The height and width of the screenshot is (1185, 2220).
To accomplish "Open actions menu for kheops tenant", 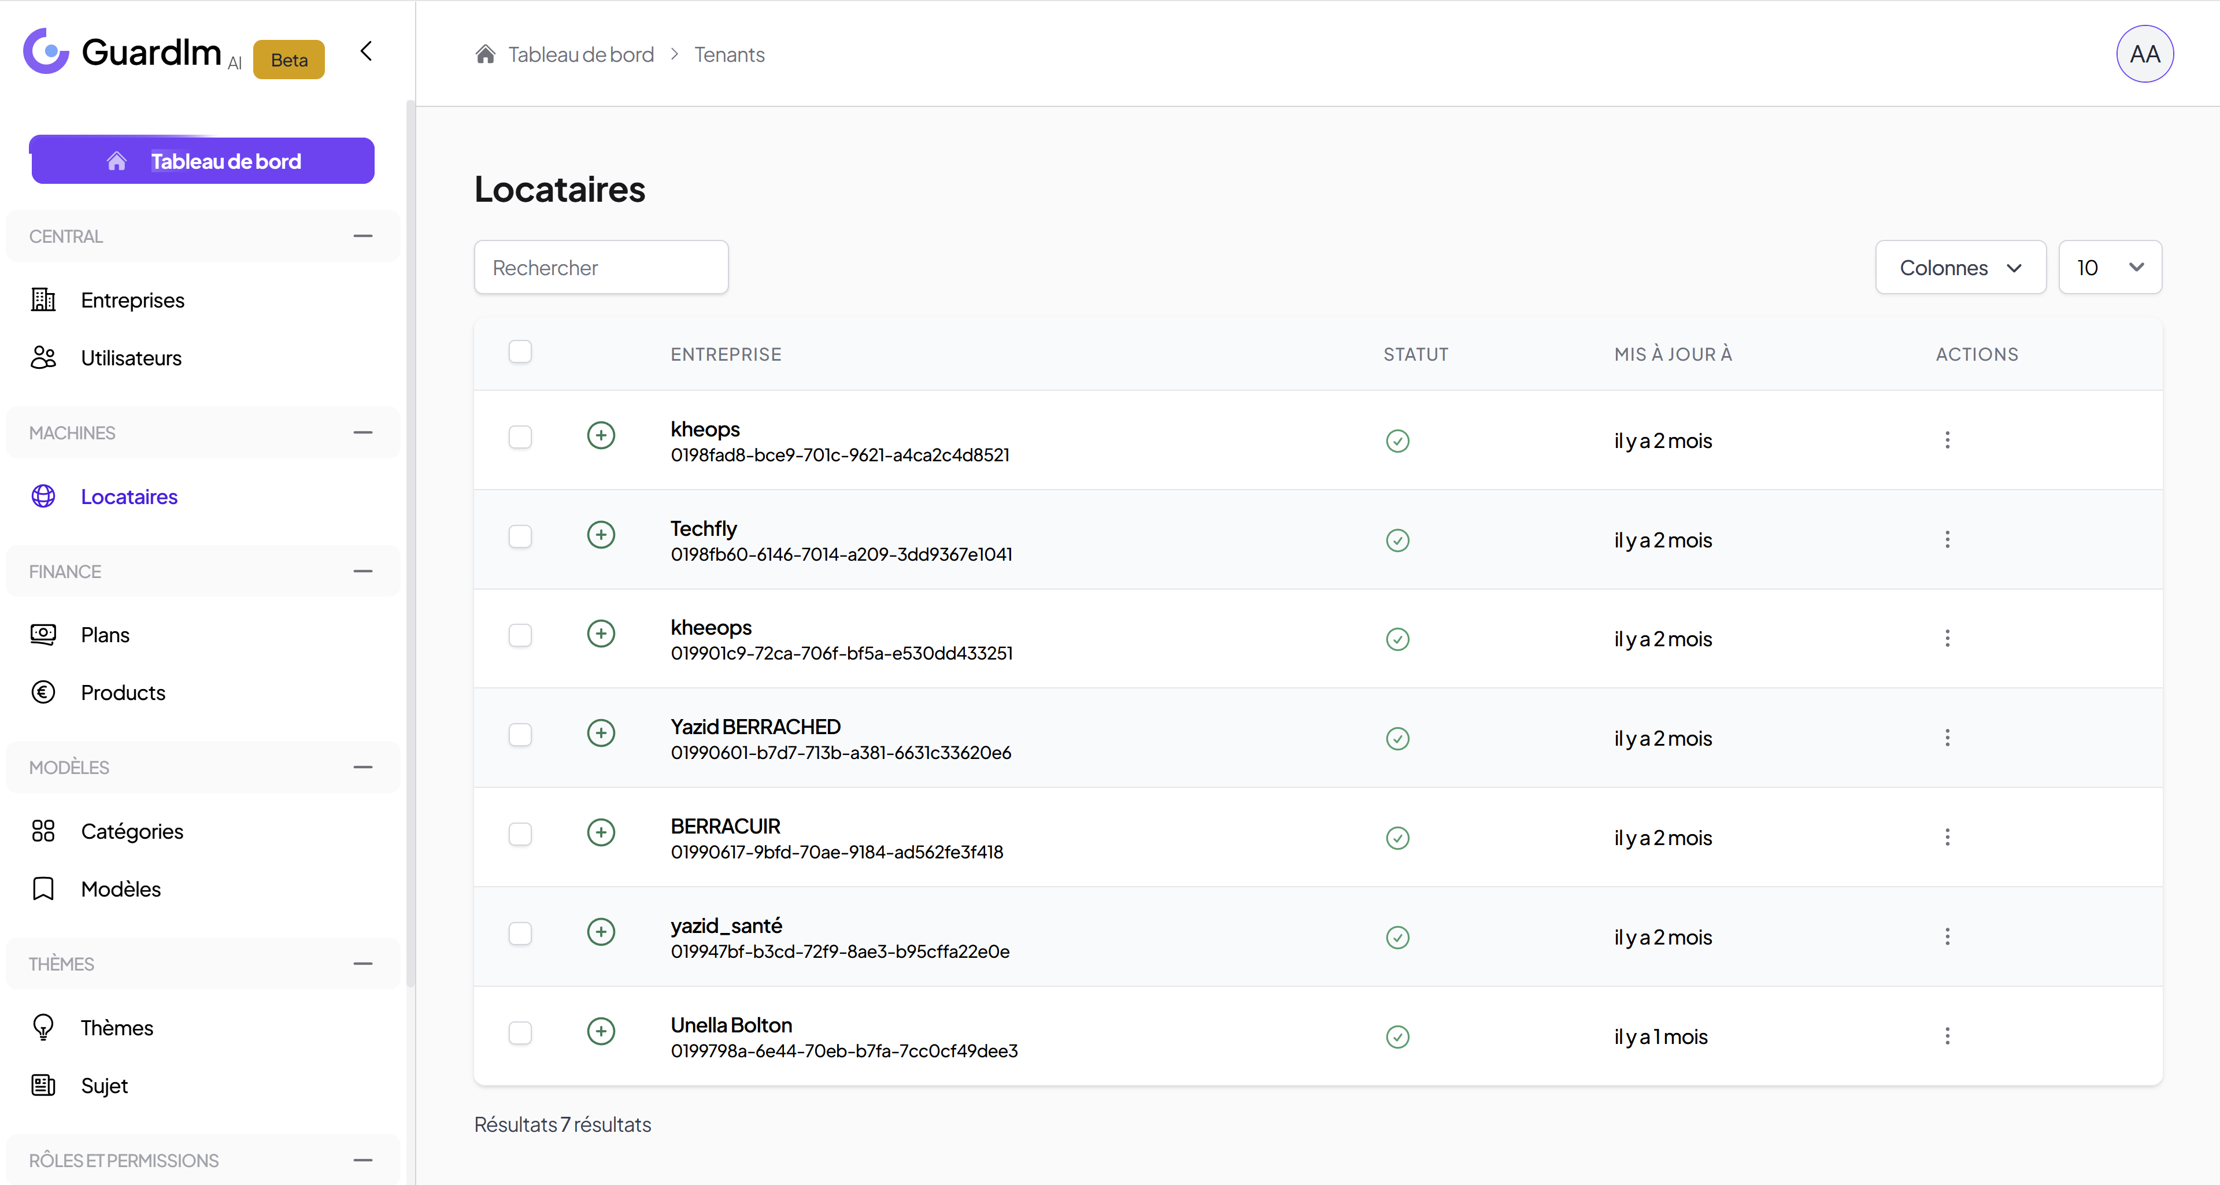I will pyautogui.click(x=1947, y=440).
